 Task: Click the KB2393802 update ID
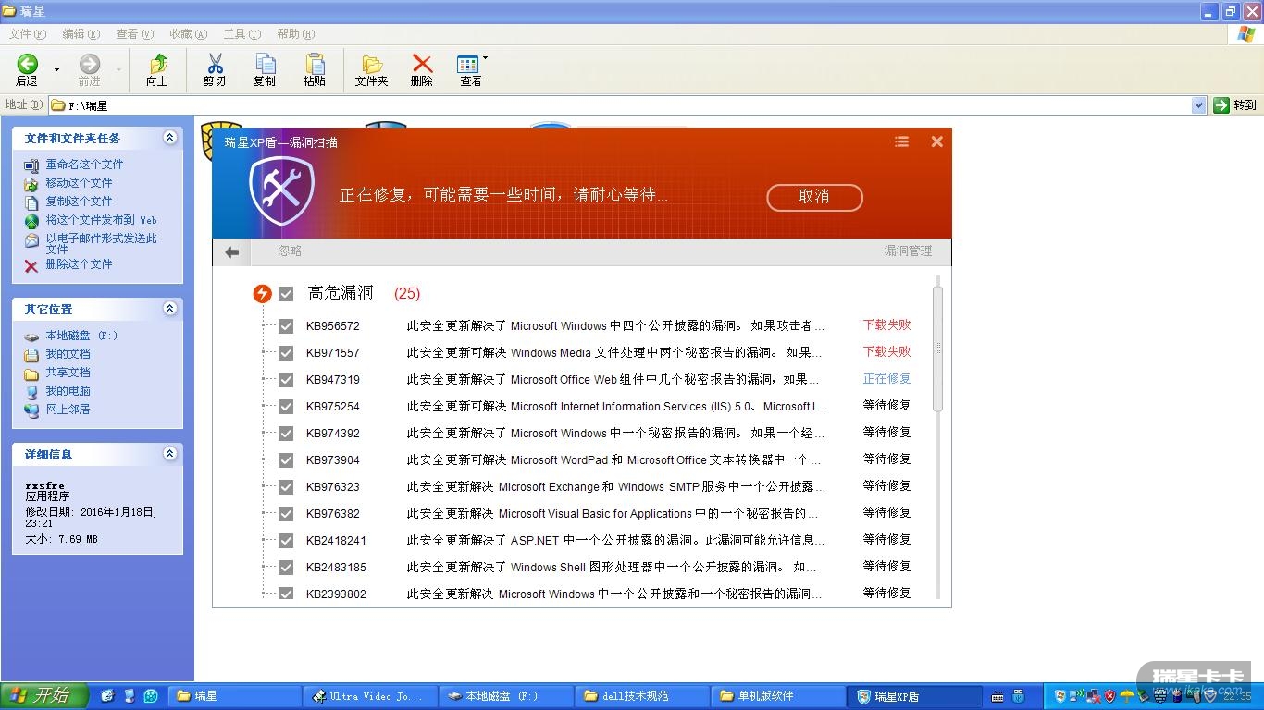coord(336,594)
